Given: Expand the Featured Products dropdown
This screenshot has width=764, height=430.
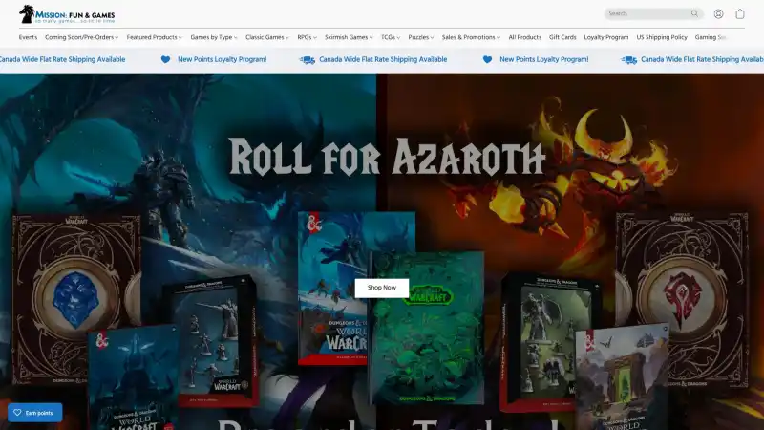Looking at the screenshot, I should coord(154,37).
